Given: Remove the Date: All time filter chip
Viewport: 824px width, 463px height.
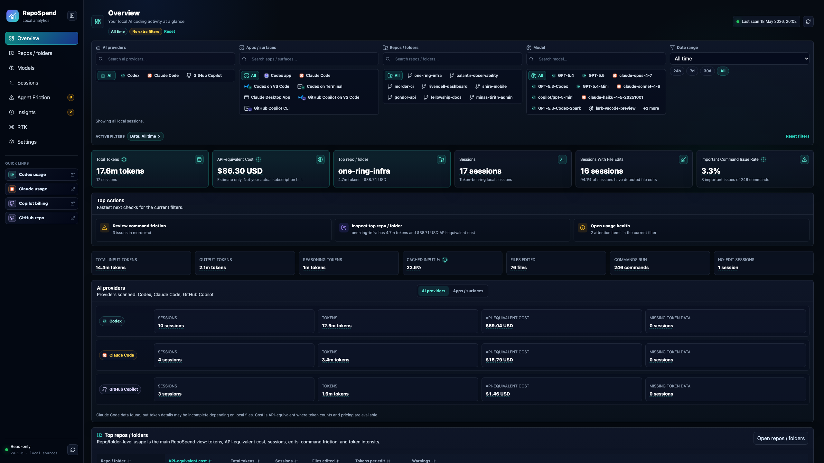Looking at the screenshot, I should (x=159, y=136).
